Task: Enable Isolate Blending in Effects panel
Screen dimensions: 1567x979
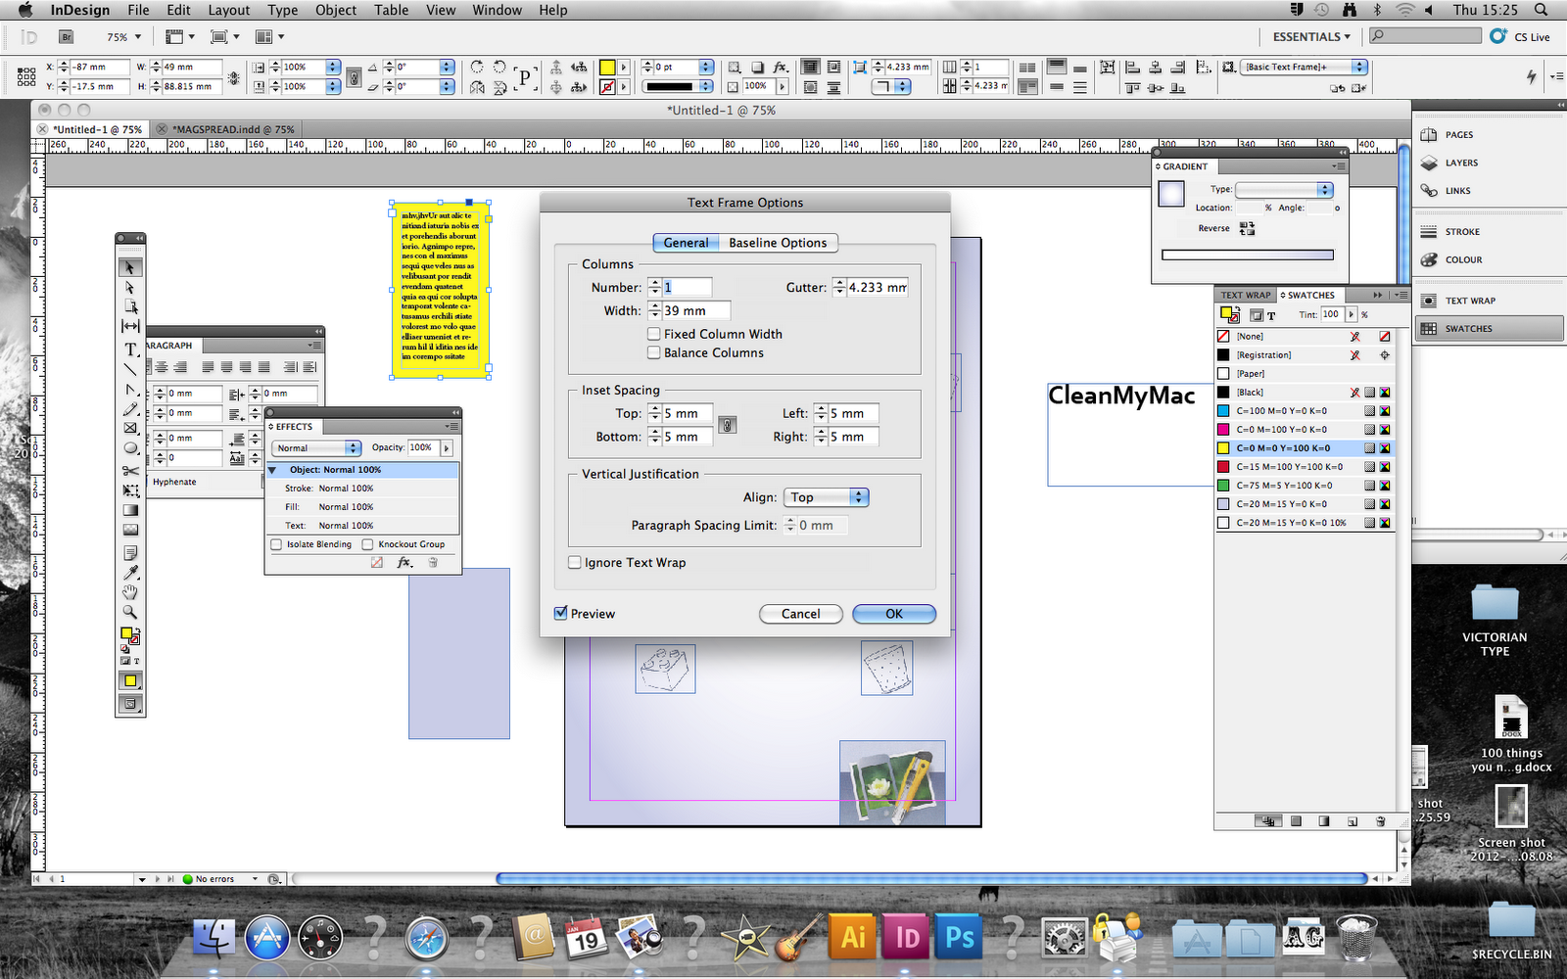Action: [x=276, y=544]
